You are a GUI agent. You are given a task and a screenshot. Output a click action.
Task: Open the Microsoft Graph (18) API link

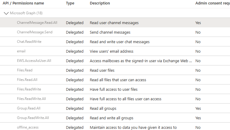(x=26, y=13)
